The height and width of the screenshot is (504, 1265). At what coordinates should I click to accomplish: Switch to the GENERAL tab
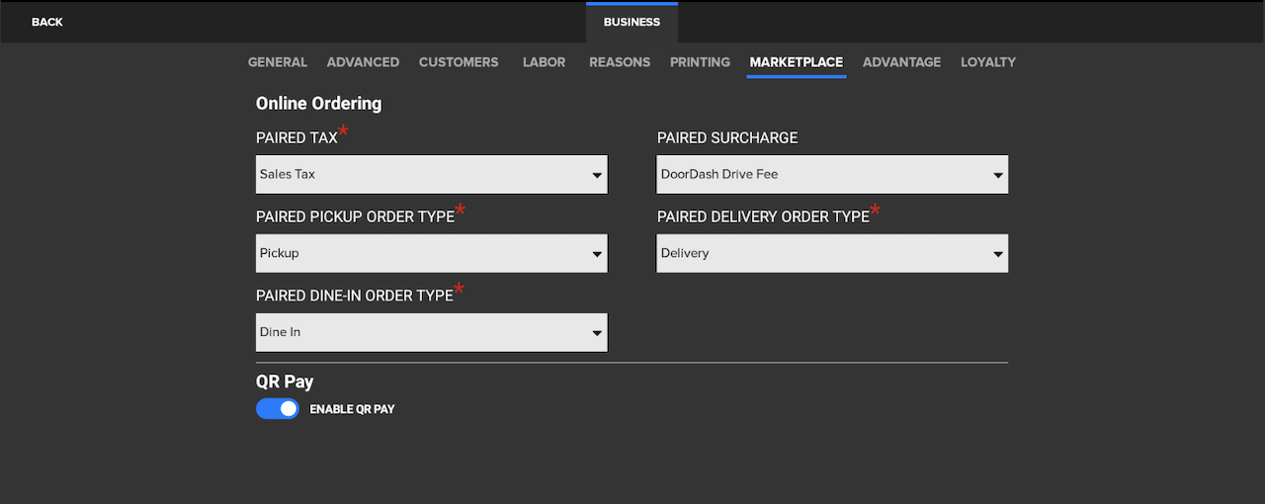pos(277,62)
